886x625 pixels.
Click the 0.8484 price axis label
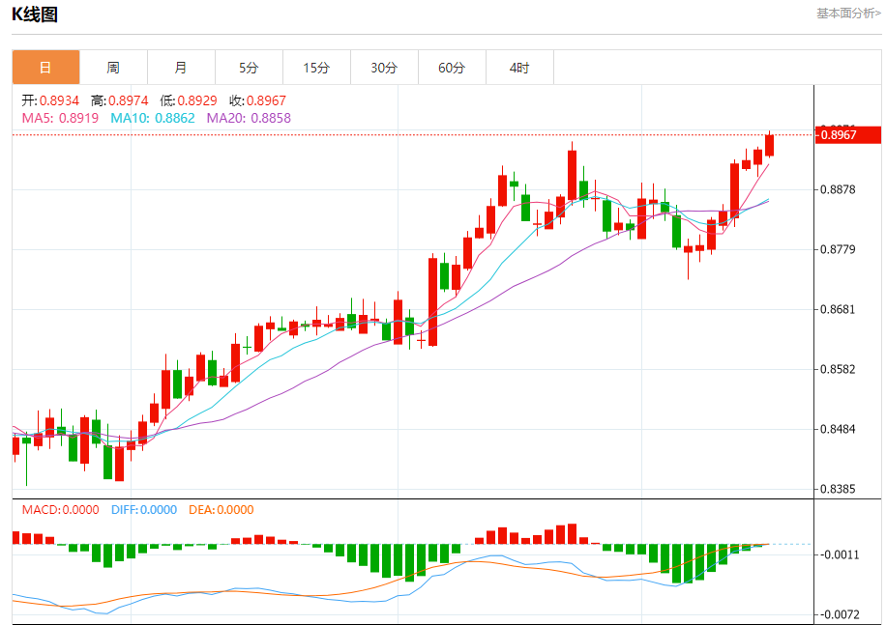pos(838,429)
